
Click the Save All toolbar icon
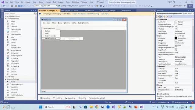22,6
